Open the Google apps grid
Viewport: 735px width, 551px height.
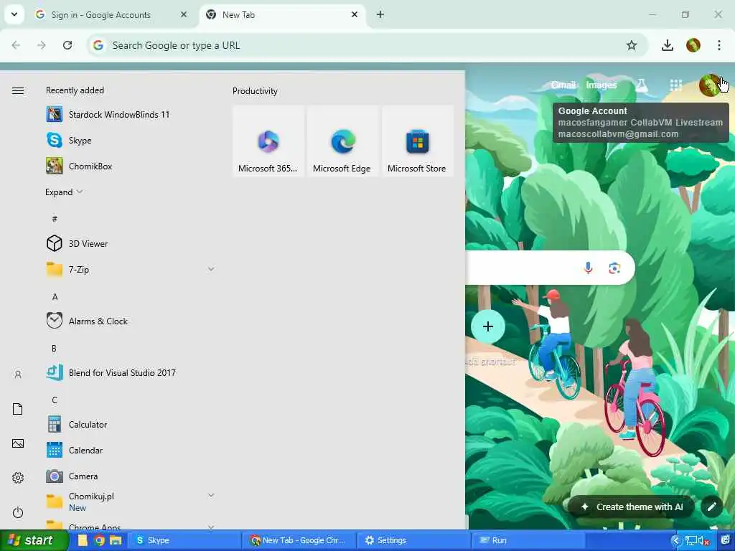pos(675,85)
